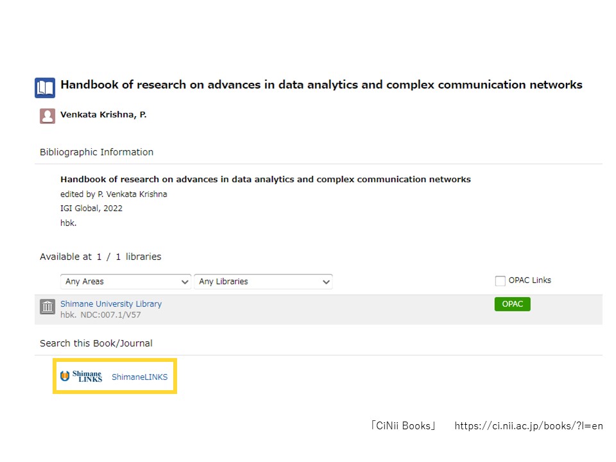
Task: Click the ci.nii.ac.jp books URL text
Action: point(528,426)
